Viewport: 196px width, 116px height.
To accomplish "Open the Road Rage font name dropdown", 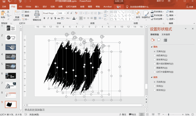I will [x=57, y=13].
